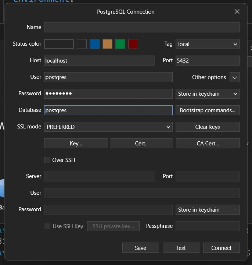This screenshot has height=265, width=252.
Task: Choose SSL Key file button
Action: (x=76, y=143)
